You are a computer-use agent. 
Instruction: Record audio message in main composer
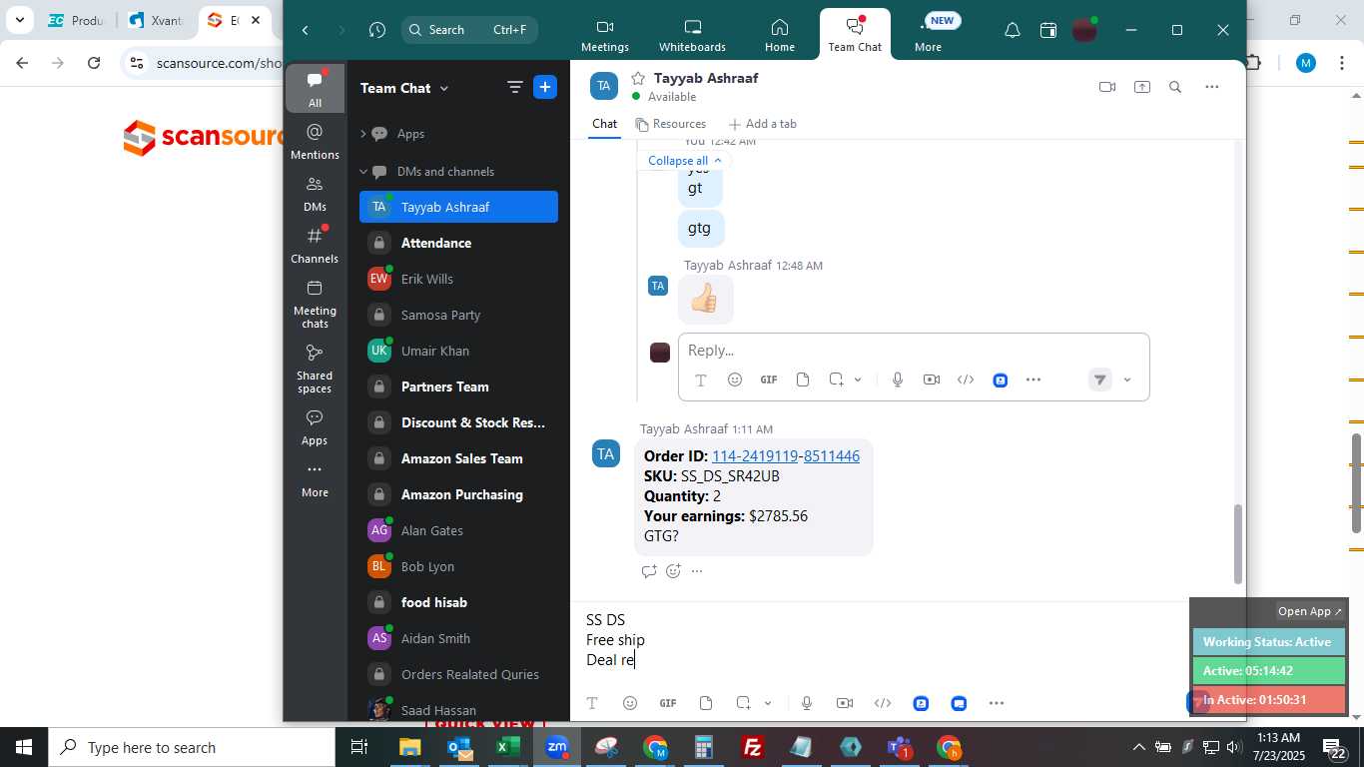pos(807,703)
